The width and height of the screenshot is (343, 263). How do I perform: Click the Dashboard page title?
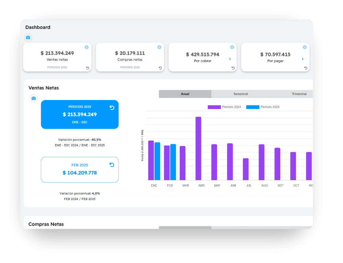point(38,27)
